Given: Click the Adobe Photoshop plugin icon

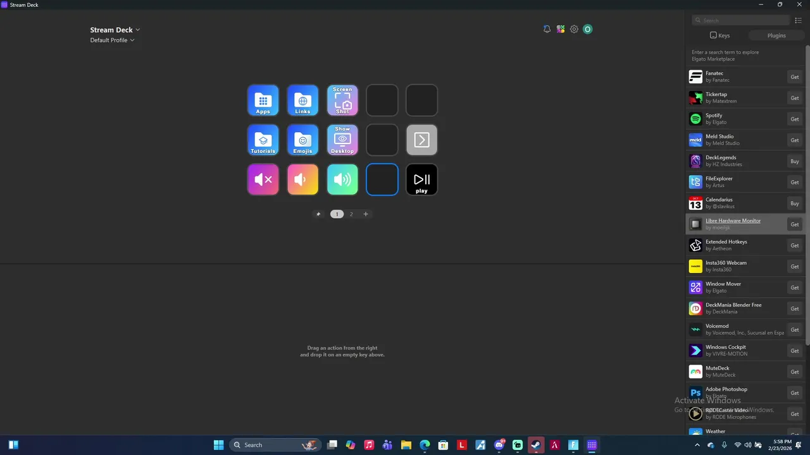Looking at the screenshot, I should (695, 392).
